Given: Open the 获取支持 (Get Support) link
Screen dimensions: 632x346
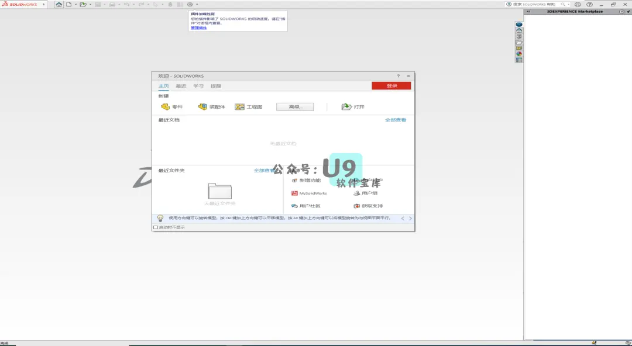Looking at the screenshot, I should coord(368,206).
